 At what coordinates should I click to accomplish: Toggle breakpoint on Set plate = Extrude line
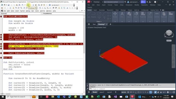(x=1, y=37)
